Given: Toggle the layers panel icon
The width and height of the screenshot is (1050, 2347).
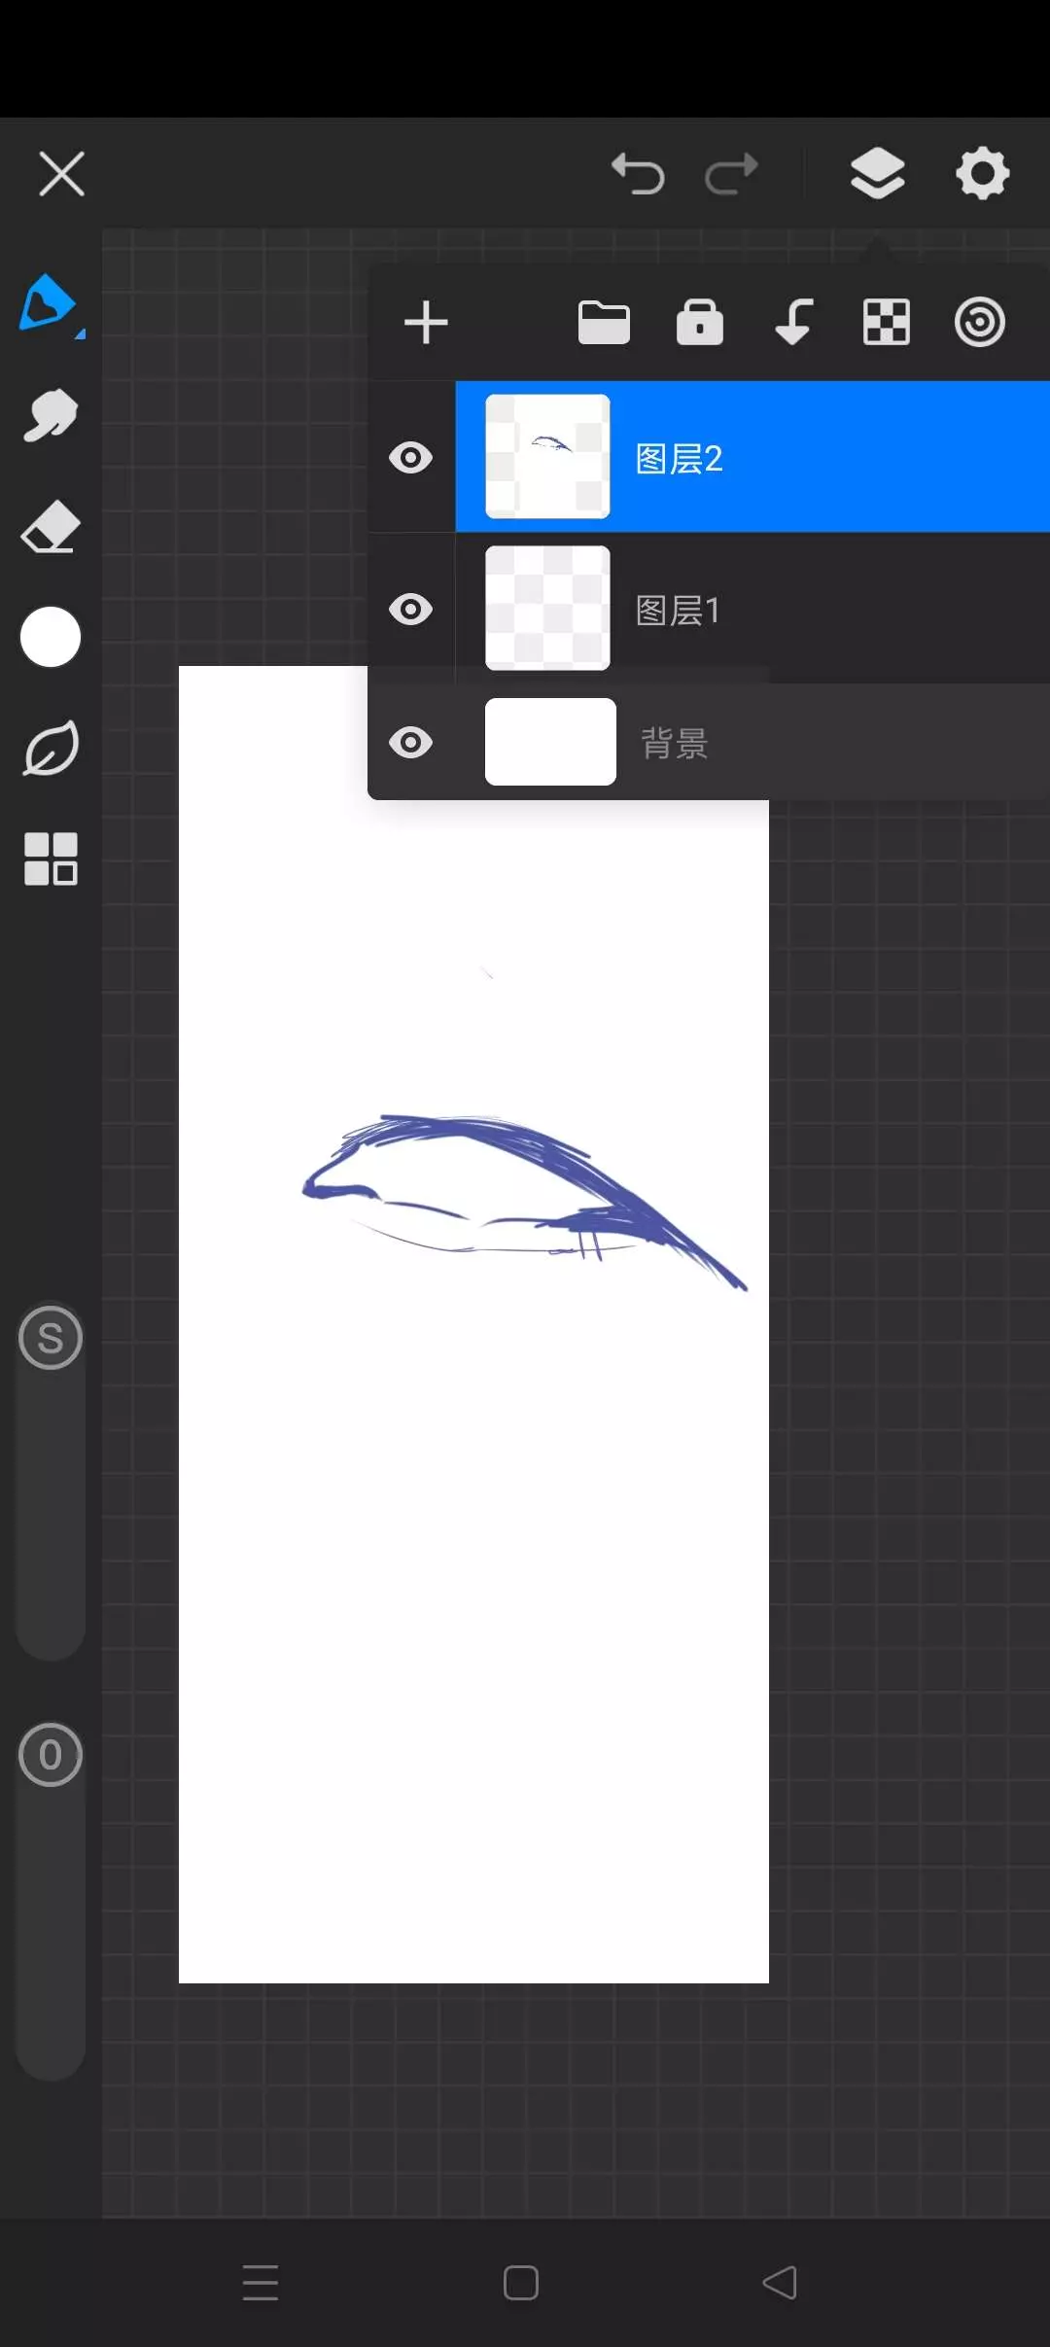Looking at the screenshot, I should click(x=878, y=174).
